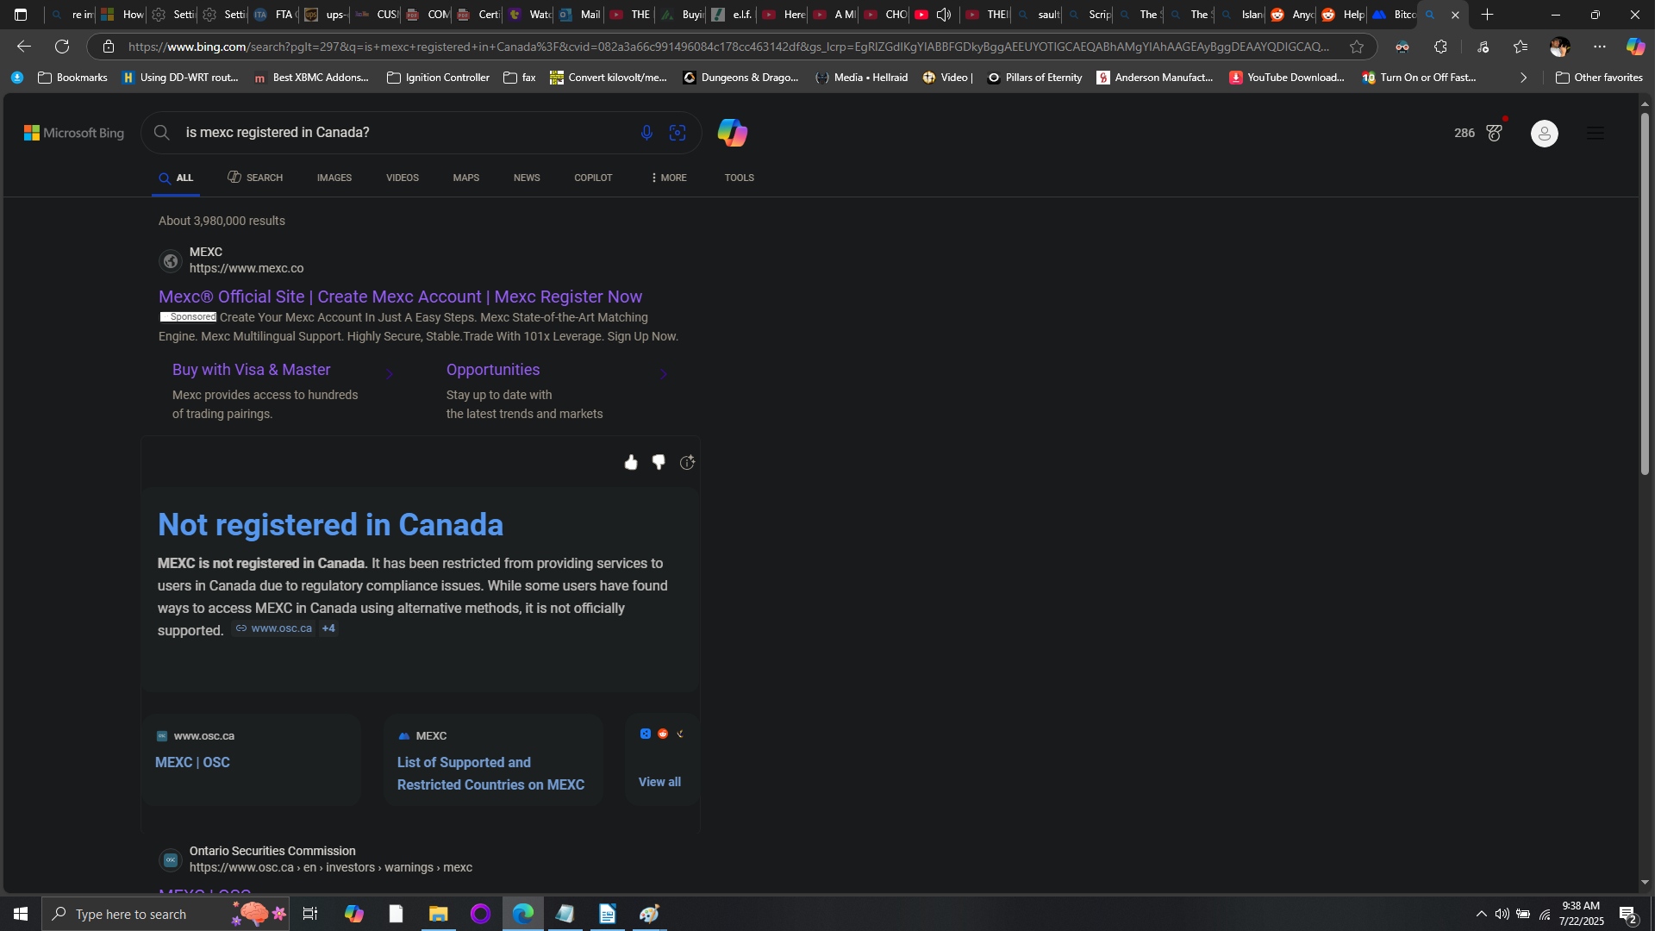Open the Bookmarks folder
This screenshot has width=1661, height=931.
(x=72, y=78)
